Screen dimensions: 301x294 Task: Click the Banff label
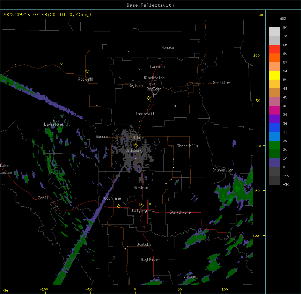click(x=43, y=198)
